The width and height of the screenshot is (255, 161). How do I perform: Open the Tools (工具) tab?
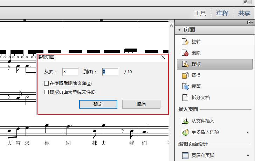[200, 13]
